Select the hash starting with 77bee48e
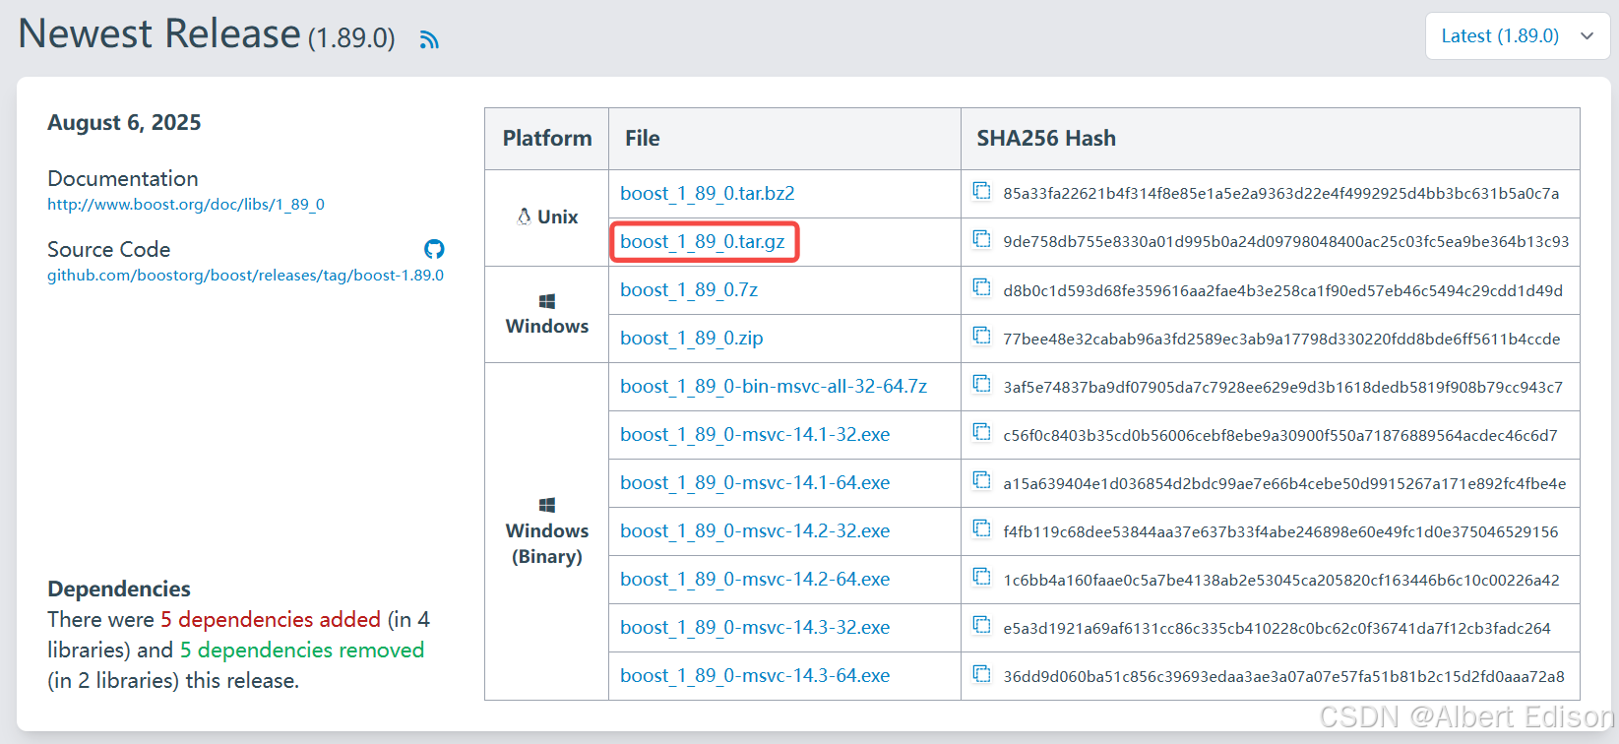The width and height of the screenshot is (1619, 744). click(1281, 339)
